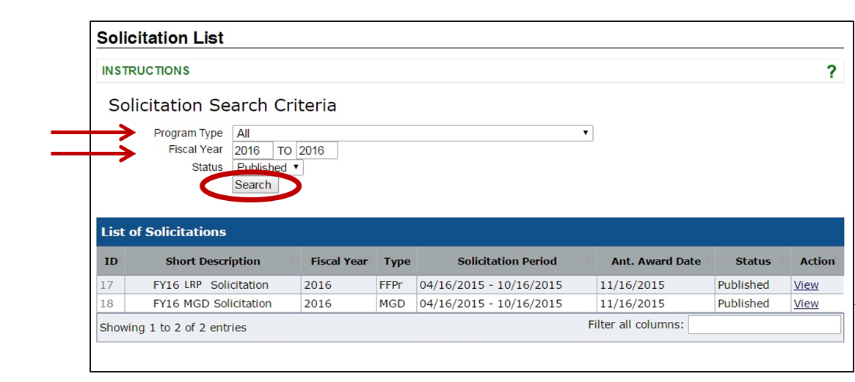Image resolution: width=855 pixels, height=382 pixels.
Task: Click the green help question mark icon
Action: [831, 72]
